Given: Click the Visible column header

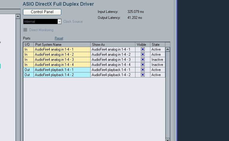Looking at the screenshot, I should [x=143, y=45].
